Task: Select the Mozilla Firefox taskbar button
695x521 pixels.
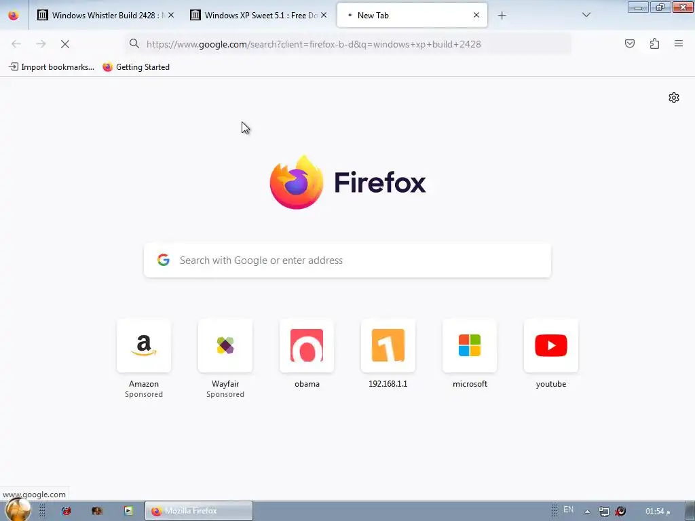Action: 199,511
